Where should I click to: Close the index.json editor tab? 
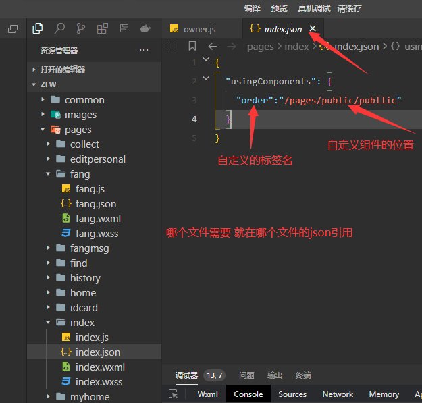click(312, 29)
